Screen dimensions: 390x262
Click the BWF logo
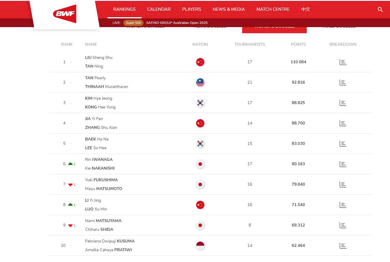(65, 14)
